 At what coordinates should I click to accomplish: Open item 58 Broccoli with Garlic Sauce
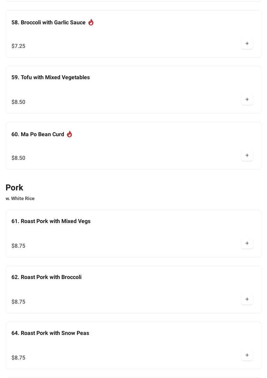coord(48,23)
